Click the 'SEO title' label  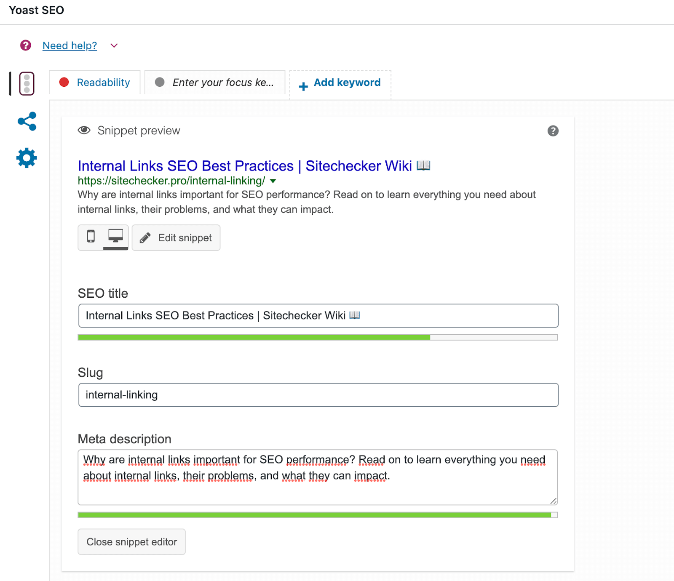pos(103,293)
